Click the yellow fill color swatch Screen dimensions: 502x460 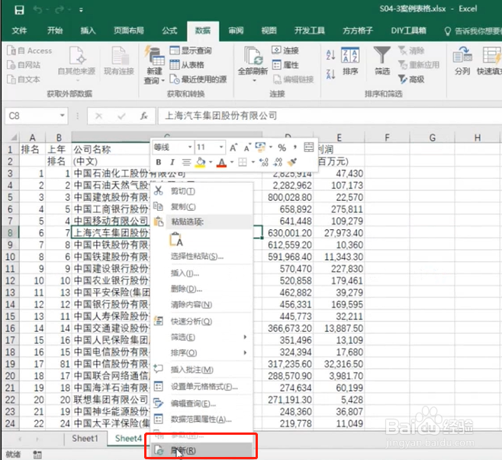click(x=201, y=163)
